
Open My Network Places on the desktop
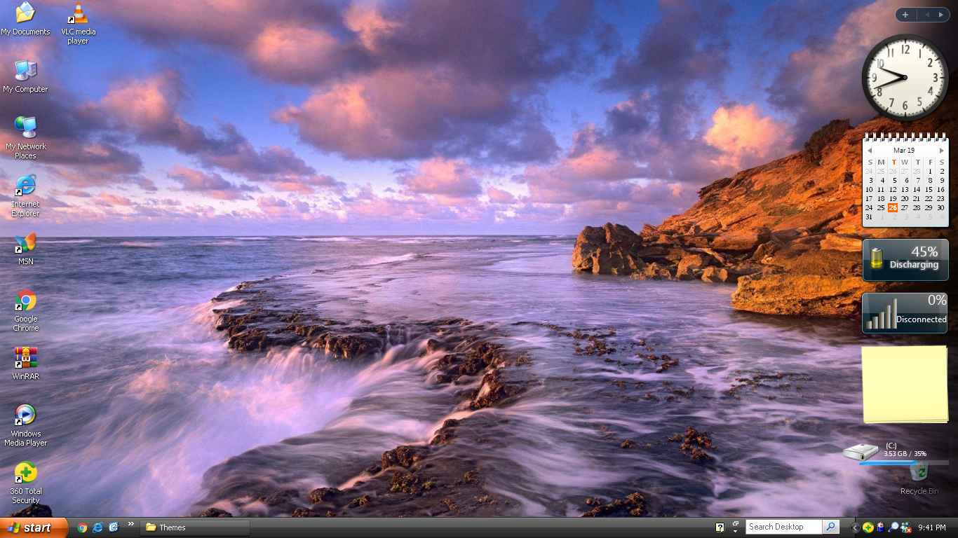25,138
